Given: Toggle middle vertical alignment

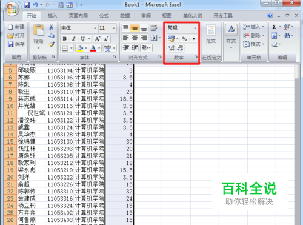Looking at the screenshot, I should click(x=135, y=28).
